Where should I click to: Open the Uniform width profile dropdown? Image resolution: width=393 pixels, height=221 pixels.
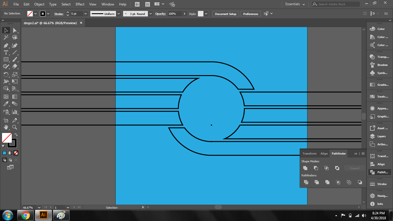pos(119,14)
